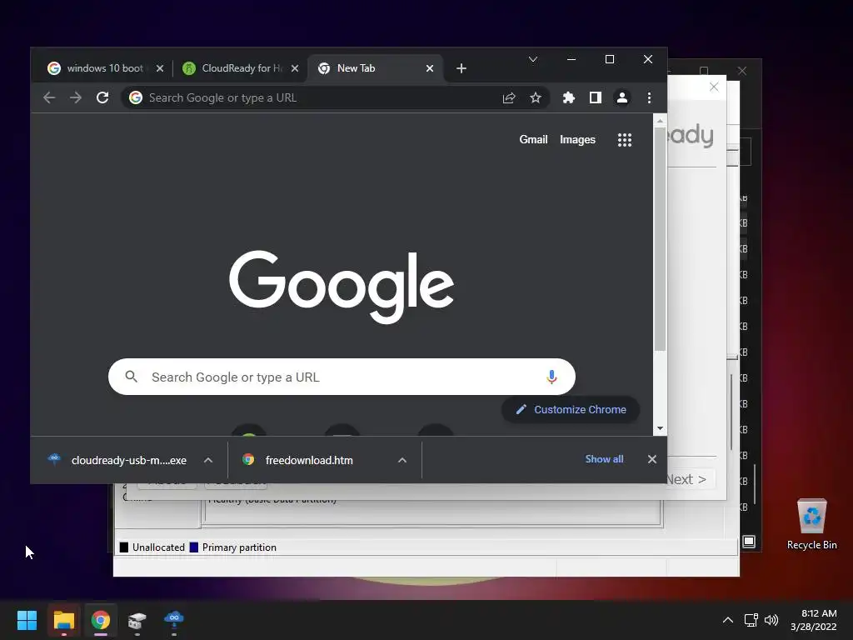
Task: Click the icon at the background window's bottom-right corner
Action: [749, 541]
